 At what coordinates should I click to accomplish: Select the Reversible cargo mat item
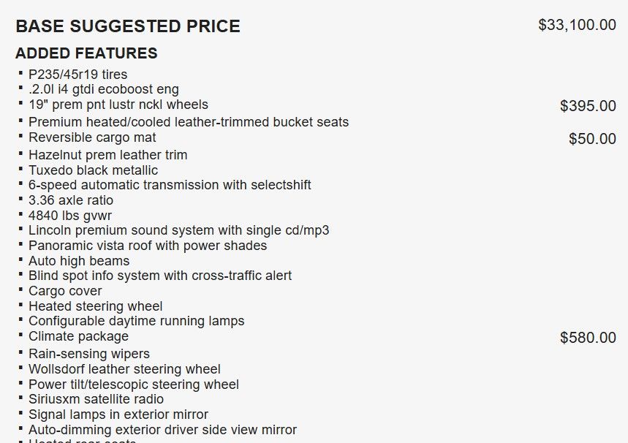click(x=92, y=137)
